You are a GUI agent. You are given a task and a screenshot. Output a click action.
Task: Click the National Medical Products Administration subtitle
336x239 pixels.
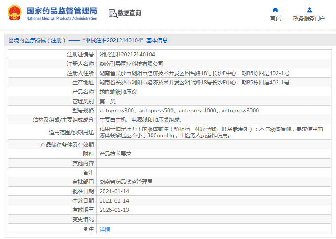click(x=62, y=19)
